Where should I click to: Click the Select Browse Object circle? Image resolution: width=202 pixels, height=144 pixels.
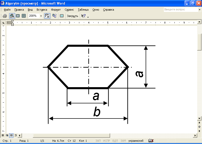[x=199, y=127]
